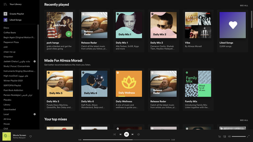Open the Movie Screen song title
This screenshot has width=253, height=142.
[19, 135]
